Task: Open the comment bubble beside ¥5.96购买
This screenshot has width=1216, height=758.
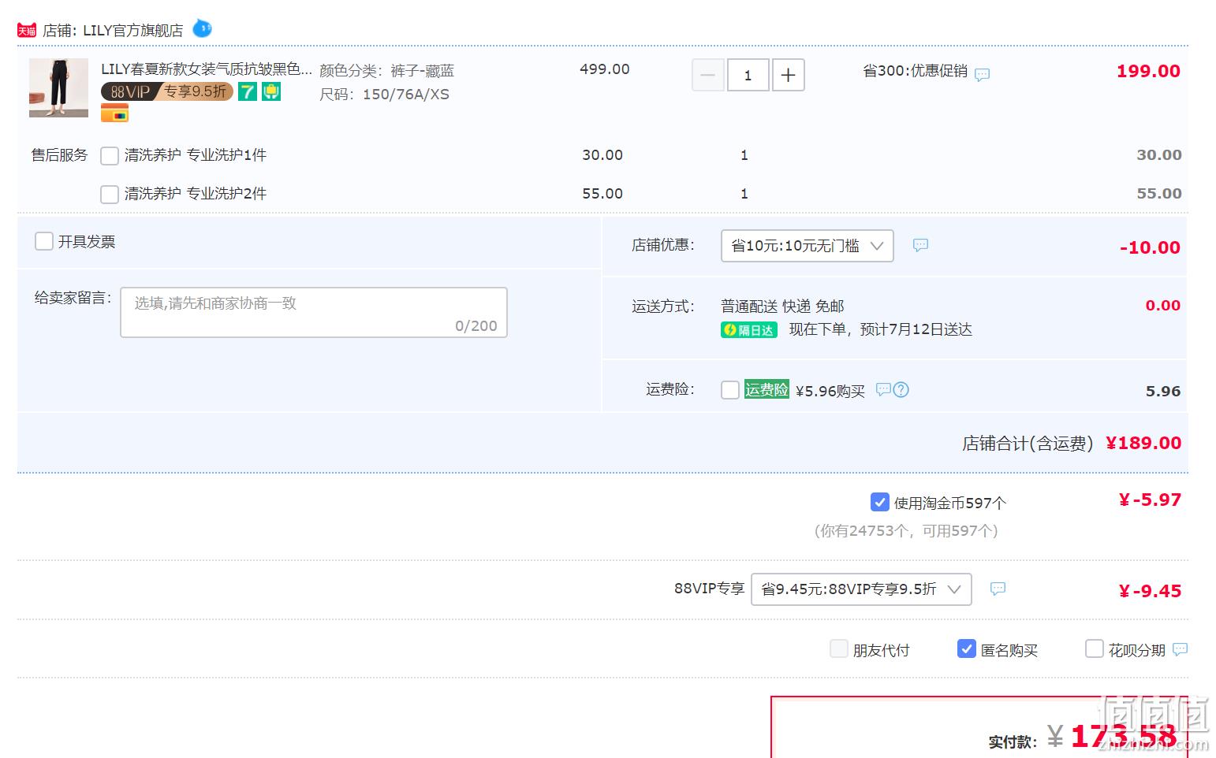Action: click(883, 389)
